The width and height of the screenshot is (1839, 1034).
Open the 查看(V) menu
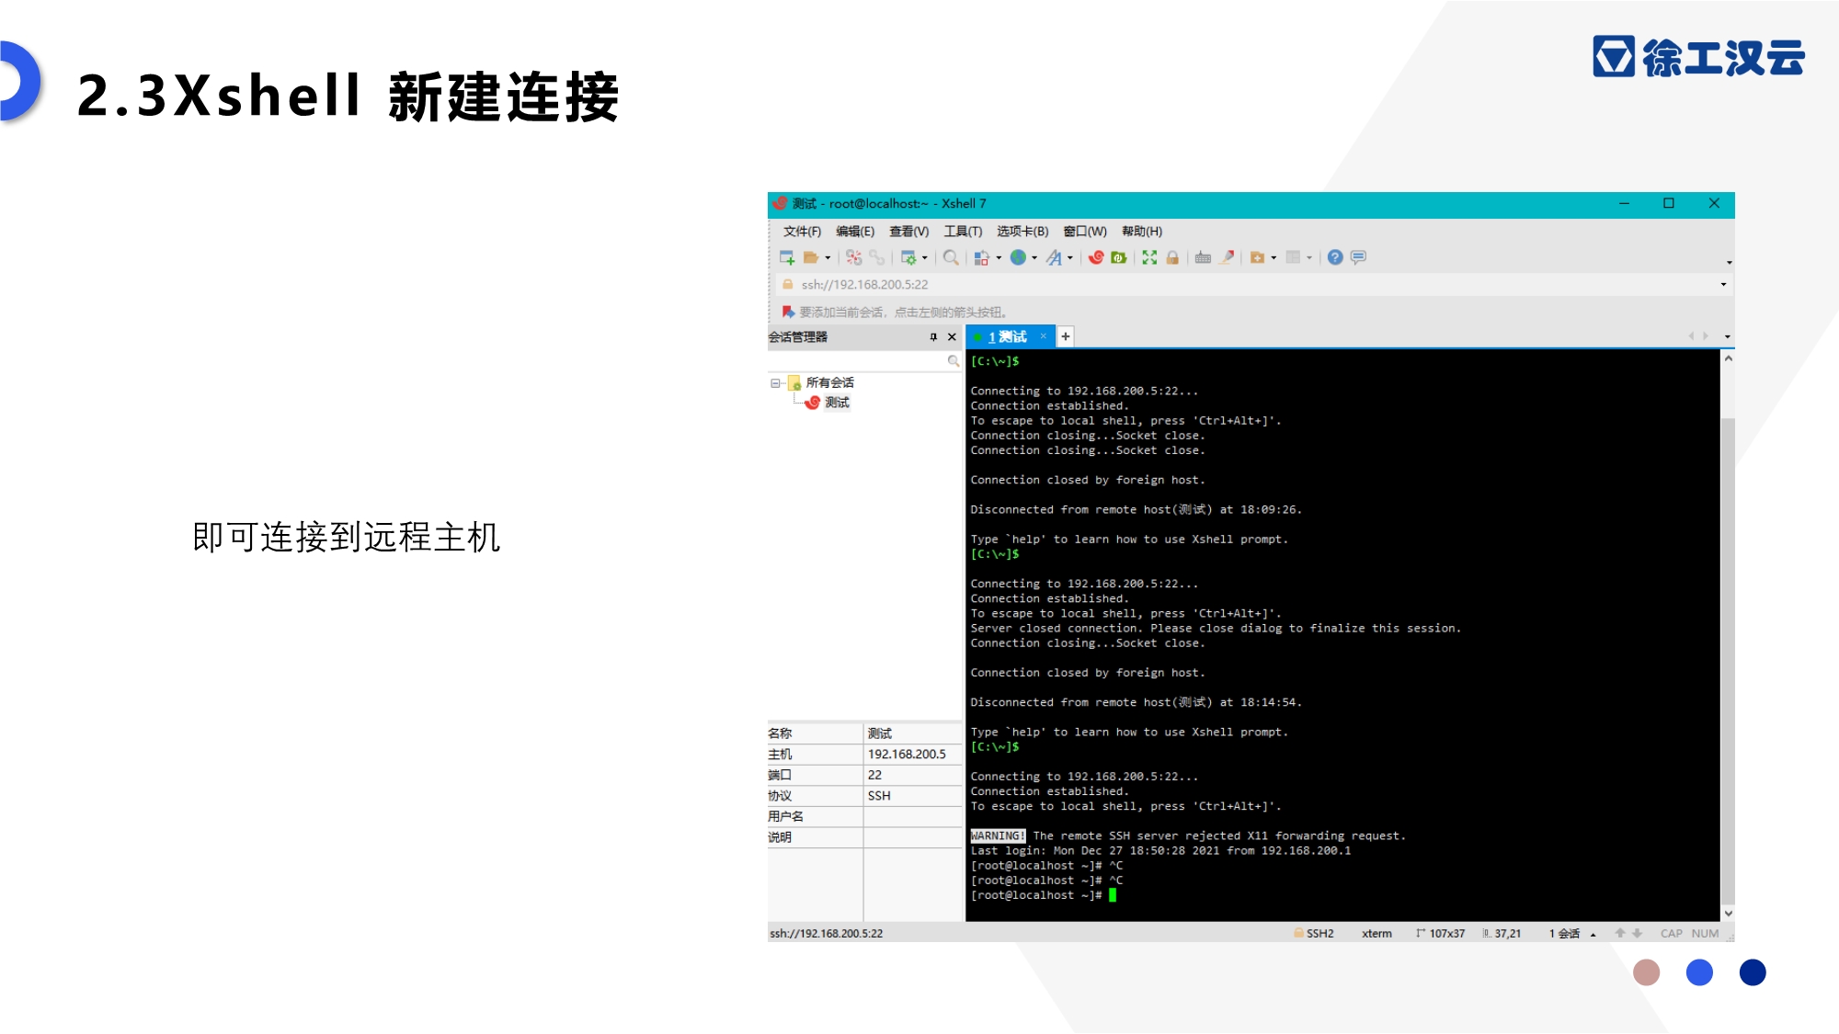point(908,232)
